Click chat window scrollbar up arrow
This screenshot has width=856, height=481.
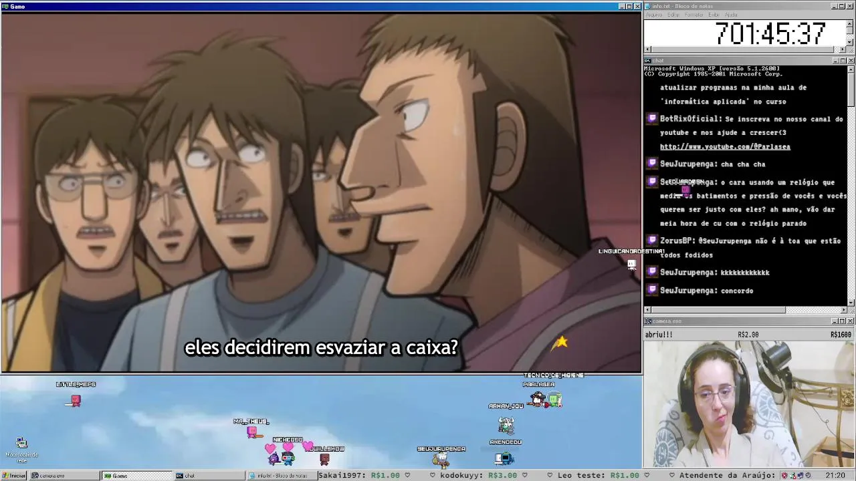(851, 69)
